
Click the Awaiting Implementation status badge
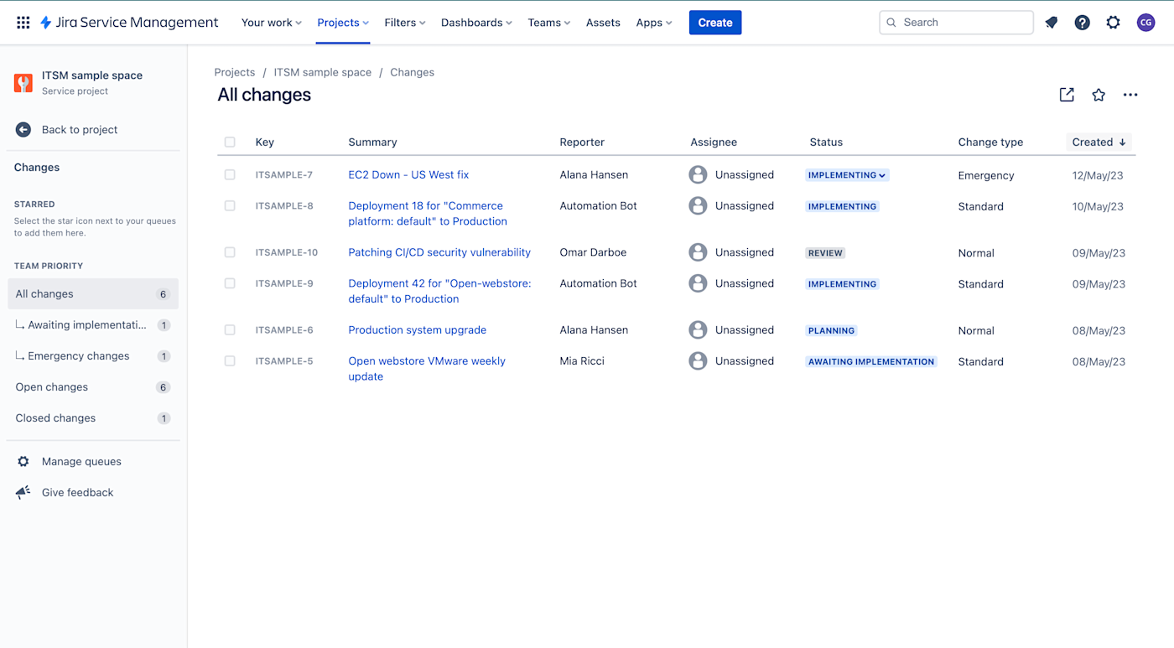871,362
